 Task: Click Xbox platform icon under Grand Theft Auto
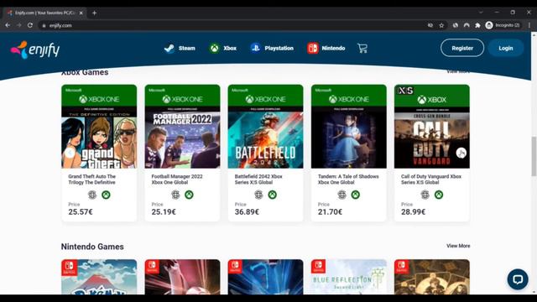click(106, 195)
